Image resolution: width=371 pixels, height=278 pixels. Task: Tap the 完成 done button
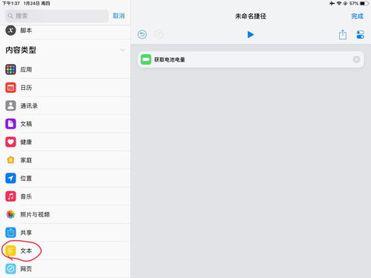tap(357, 16)
